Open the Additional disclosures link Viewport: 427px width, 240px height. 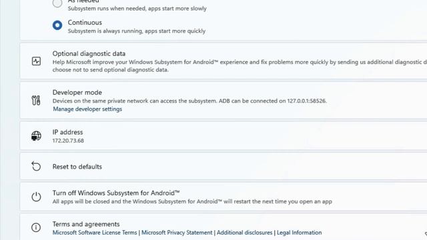pyautogui.click(x=244, y=233)
